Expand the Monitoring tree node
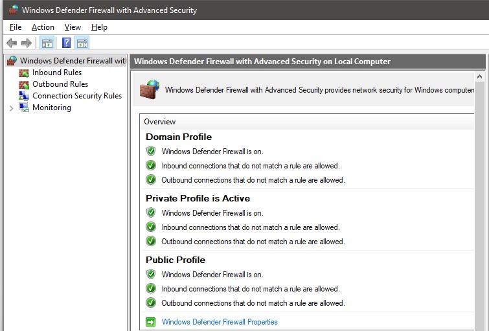The image size is (489, 331). pyautogui.click(x=11, y=108)
